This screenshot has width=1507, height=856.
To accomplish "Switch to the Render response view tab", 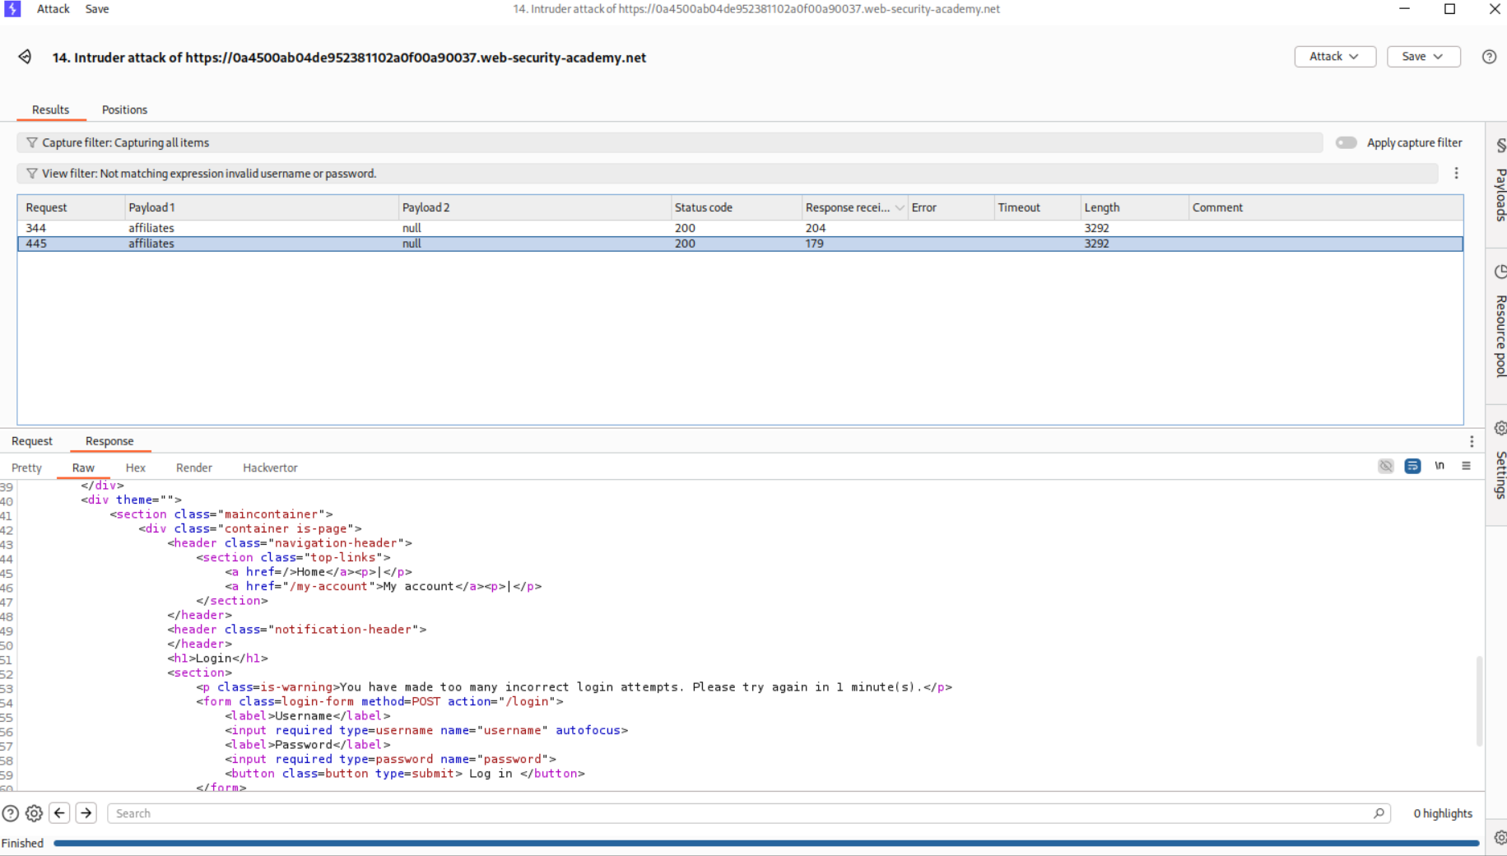I will pos(193,468).
